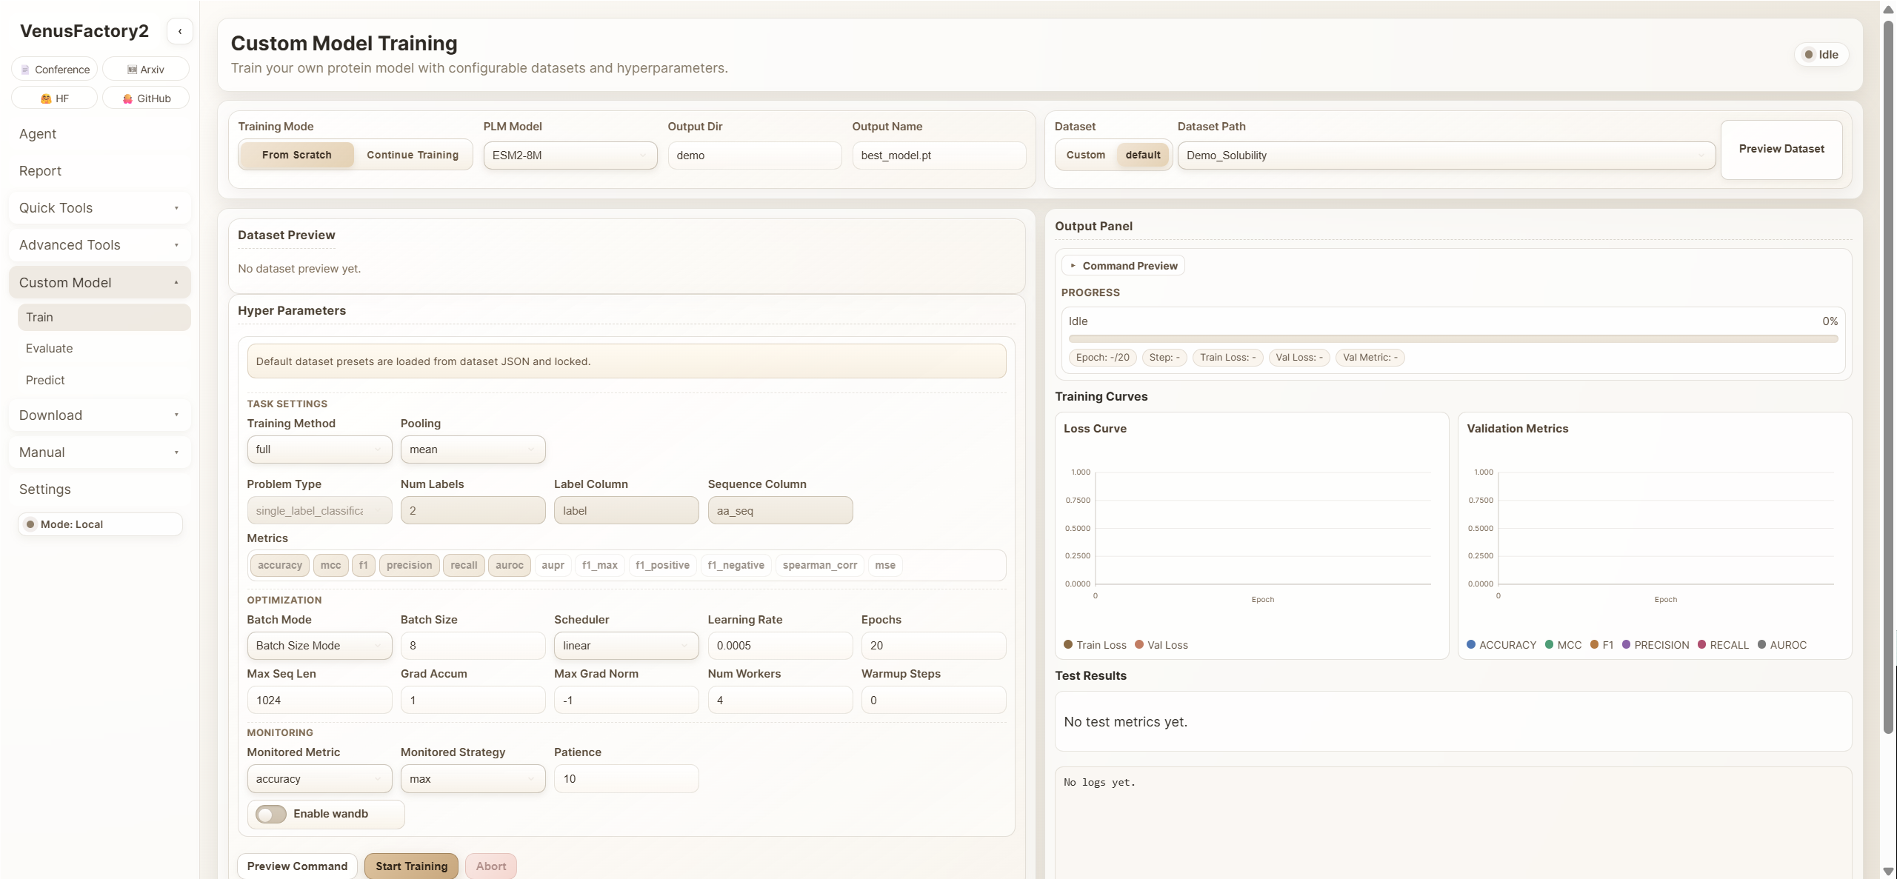The image size is (1897, 879).
Task: Open the Monitored Metric dropdown
Action: click(319, 779)
